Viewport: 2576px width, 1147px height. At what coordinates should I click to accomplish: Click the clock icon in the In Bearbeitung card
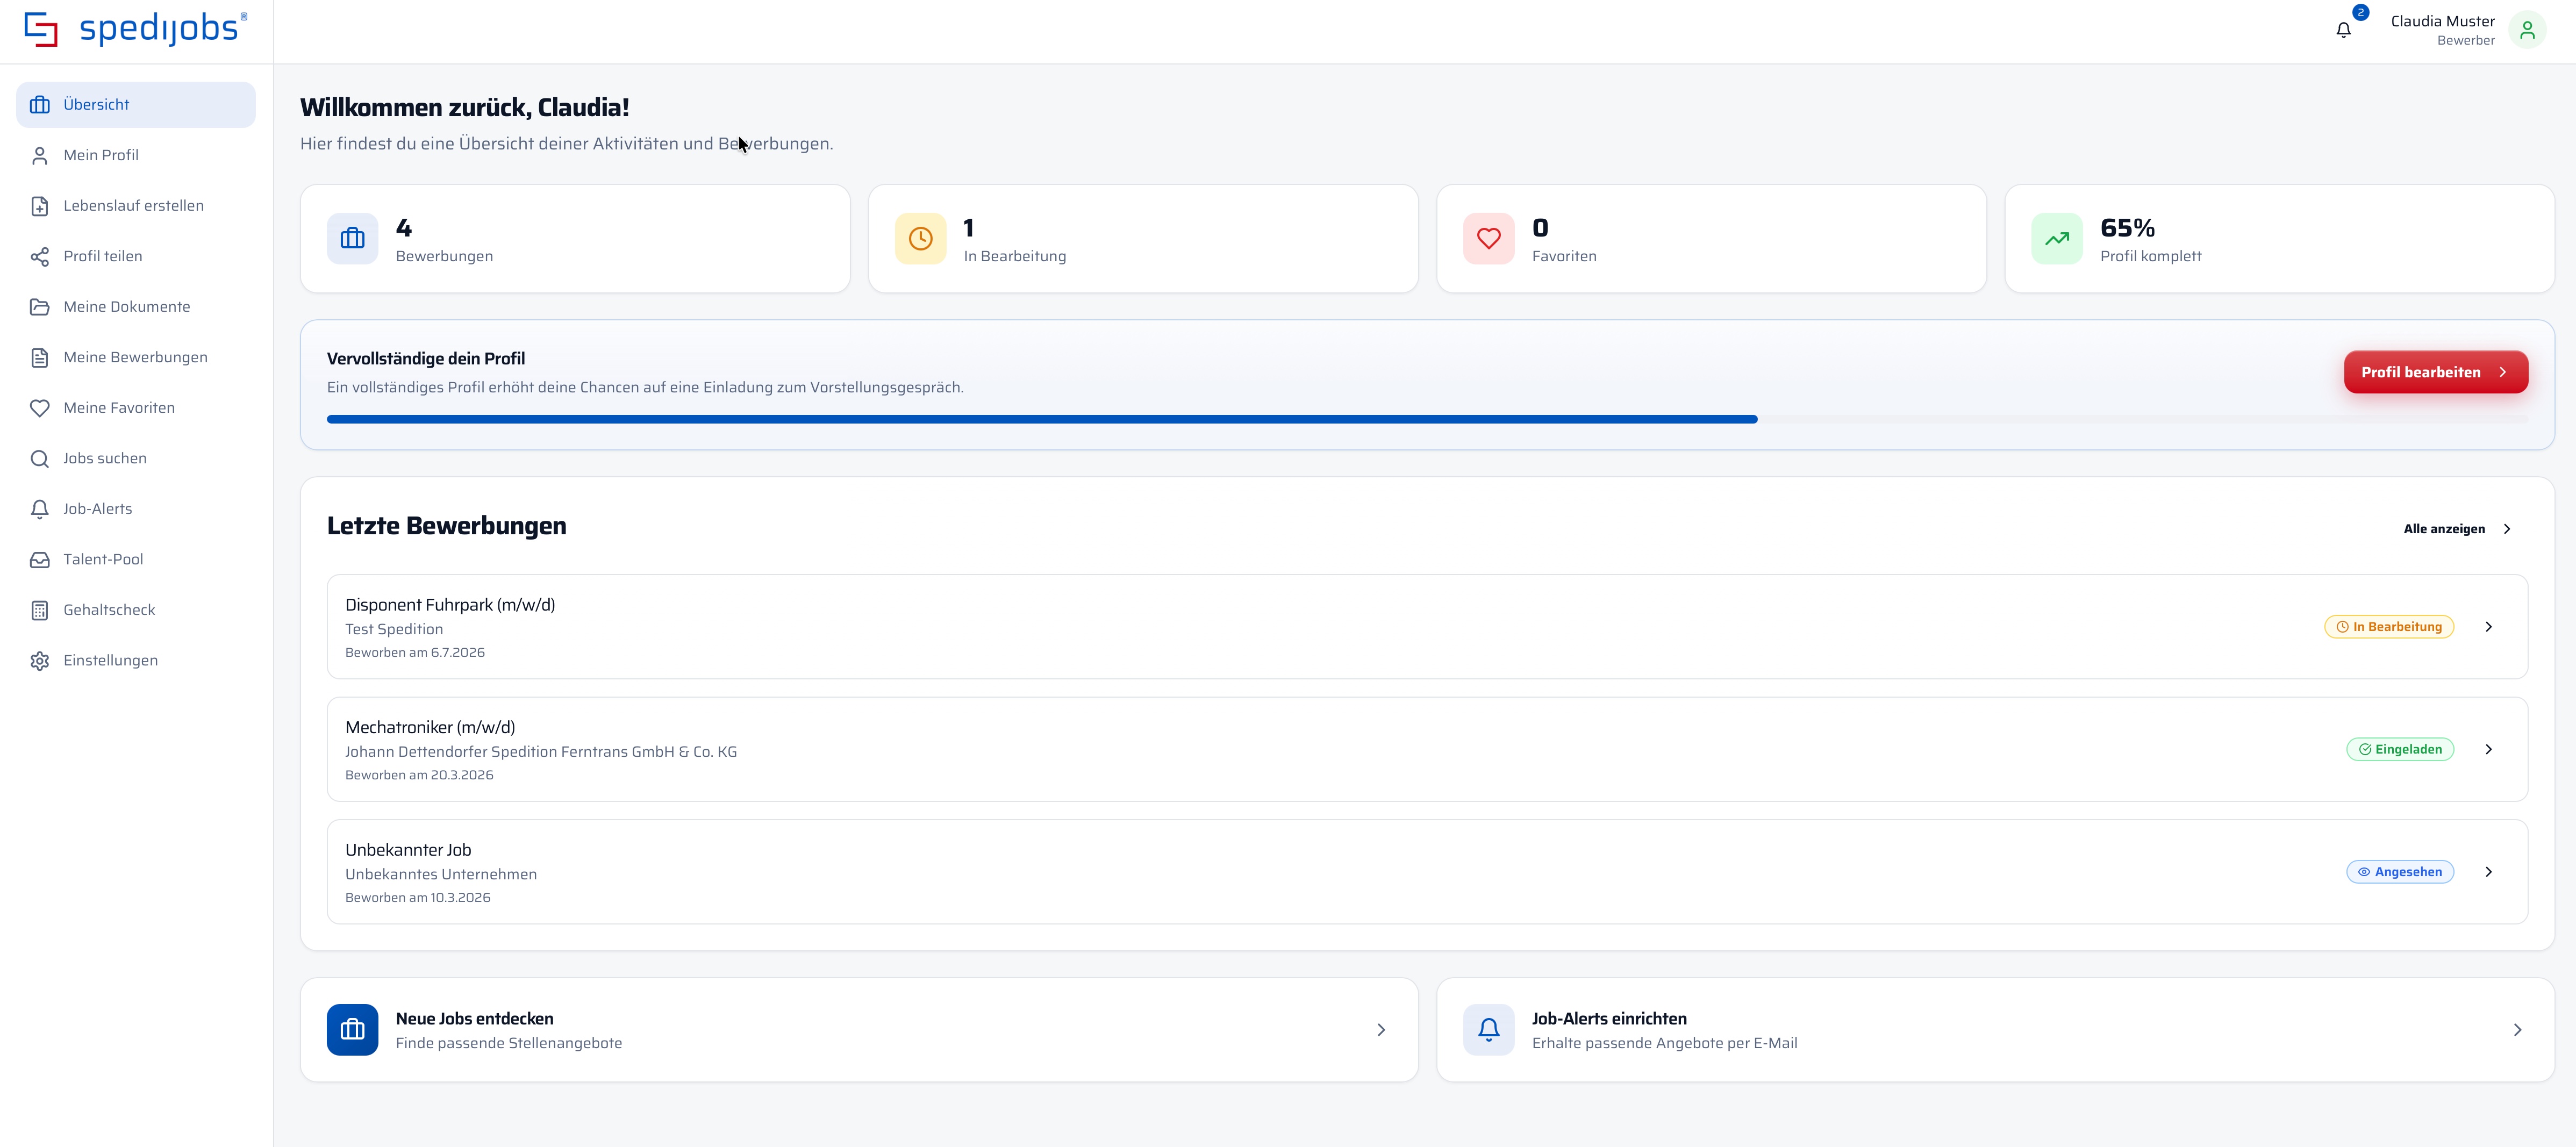(920, 238)
